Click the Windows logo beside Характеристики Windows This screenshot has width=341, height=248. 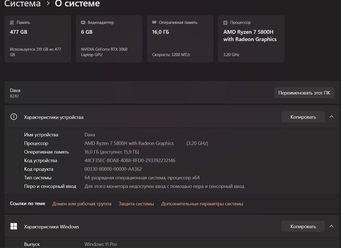[x=14, y=226]
